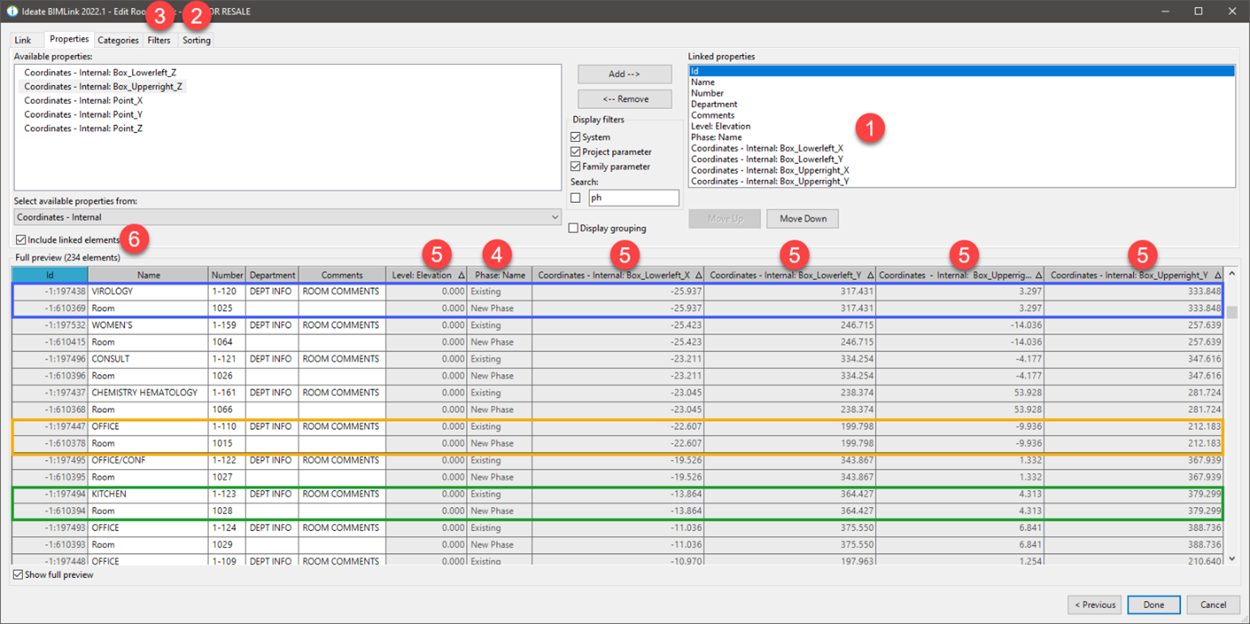Select the VIROLOGY name cell

coord(149,290)
